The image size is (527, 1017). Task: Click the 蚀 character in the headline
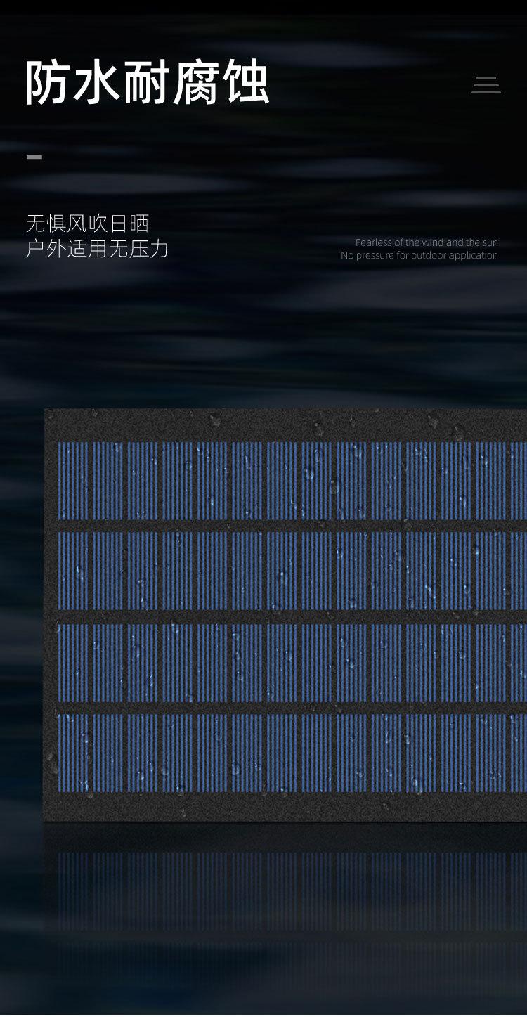coord(246,83)
